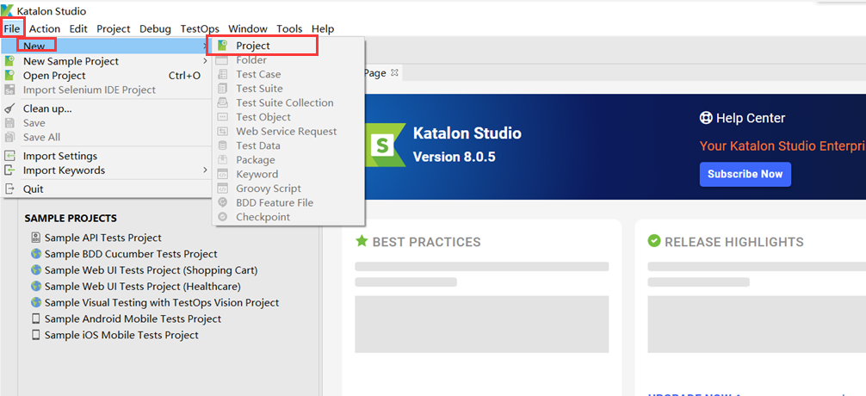The width and height of the screenshot is (866, 396).
Task: Click the Subscribe Now button
Action: pos(745,174)
